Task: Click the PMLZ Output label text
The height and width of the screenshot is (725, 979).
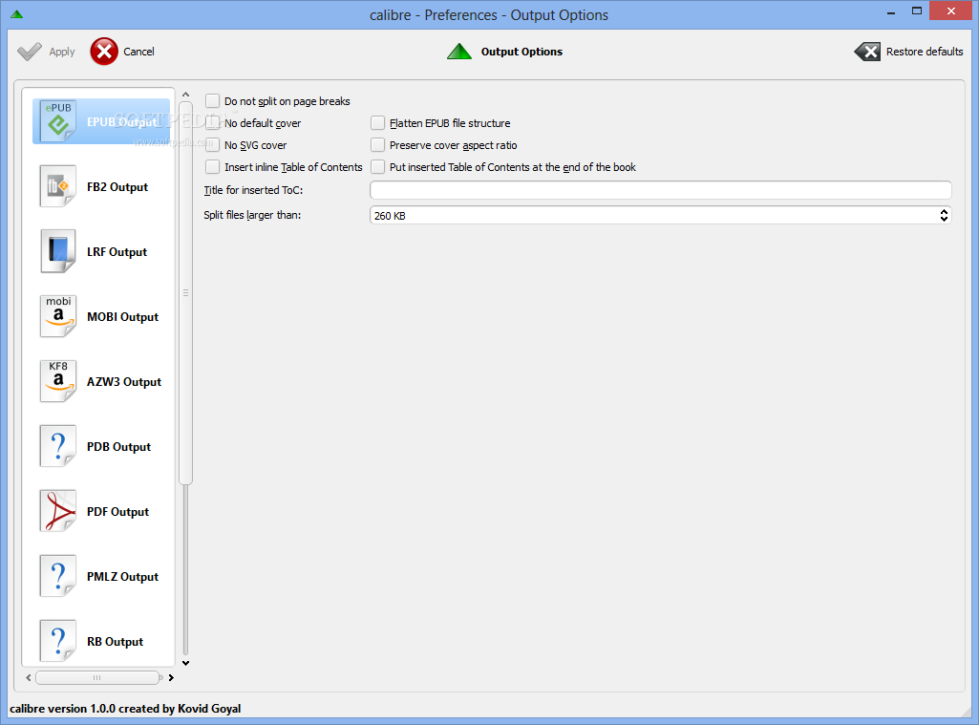Action: pos(122,576)
